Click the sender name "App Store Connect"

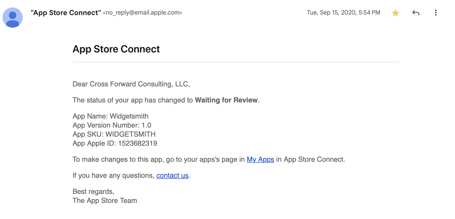tap(66, 13)
